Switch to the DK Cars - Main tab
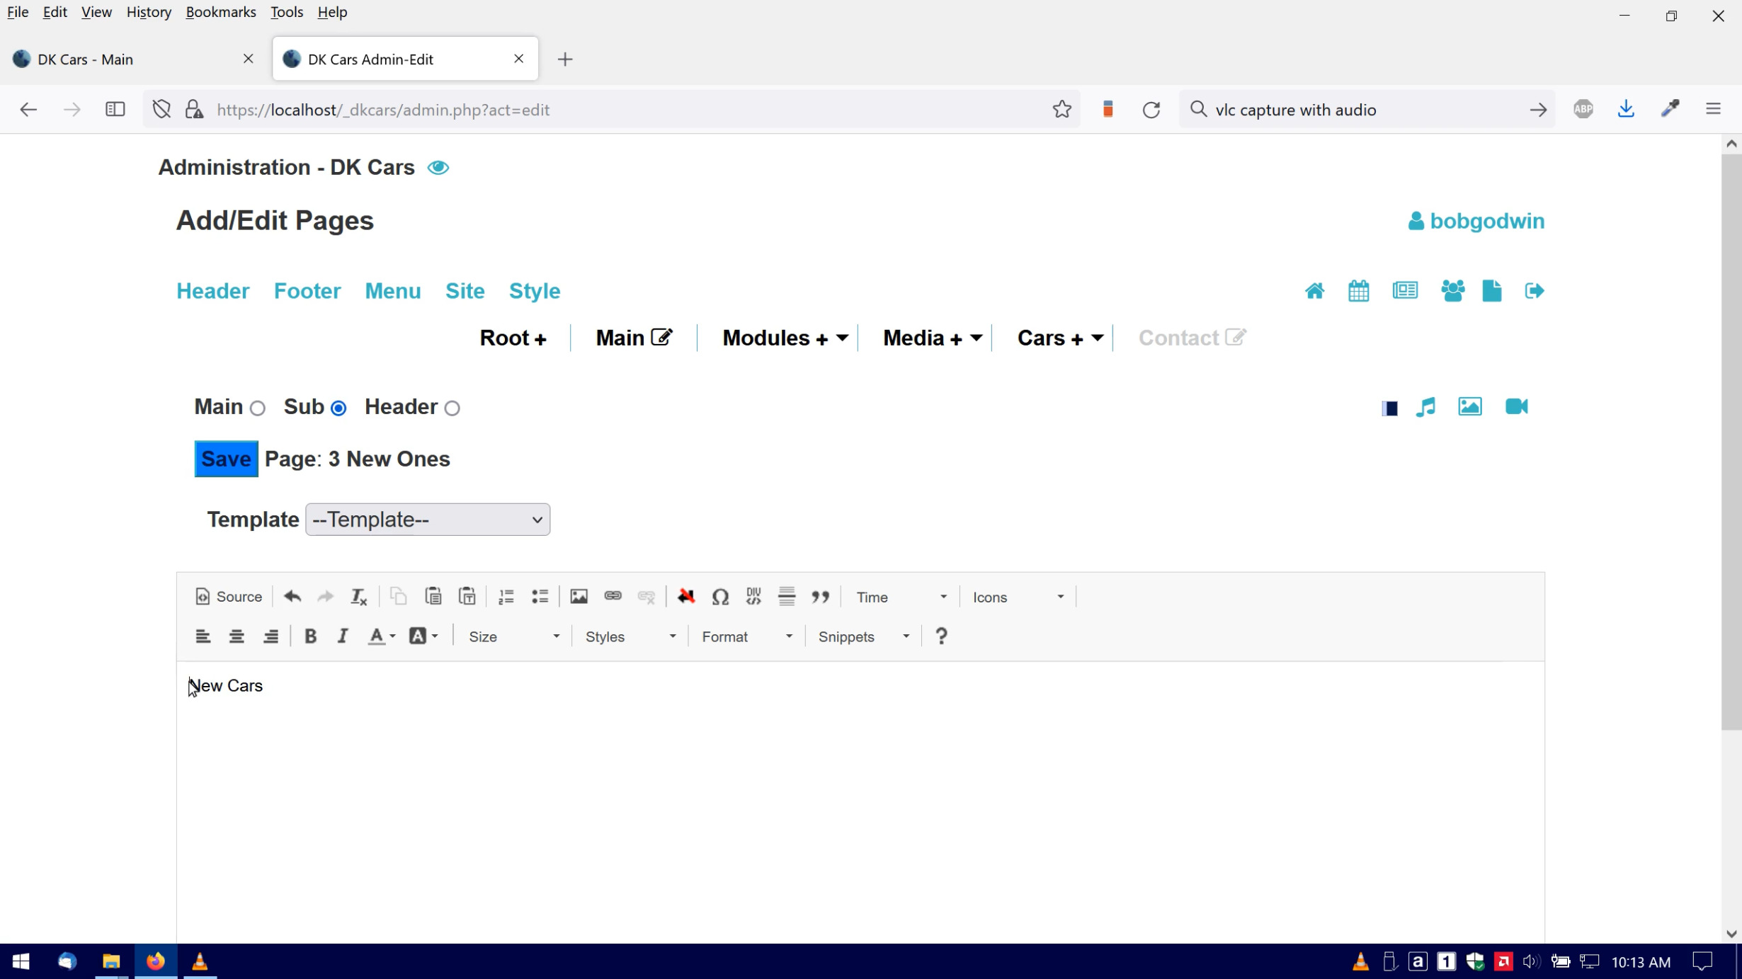Image resolution: width=1742 pixels, height=979 pixels. (x=85, y=59)
